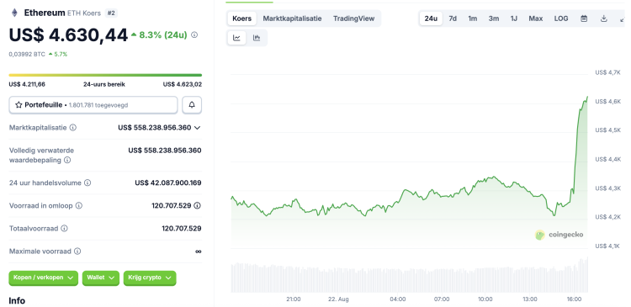Select the 3m time range
Image resolution: width=631 pixels, height=307 pixels.
[494, 19]
